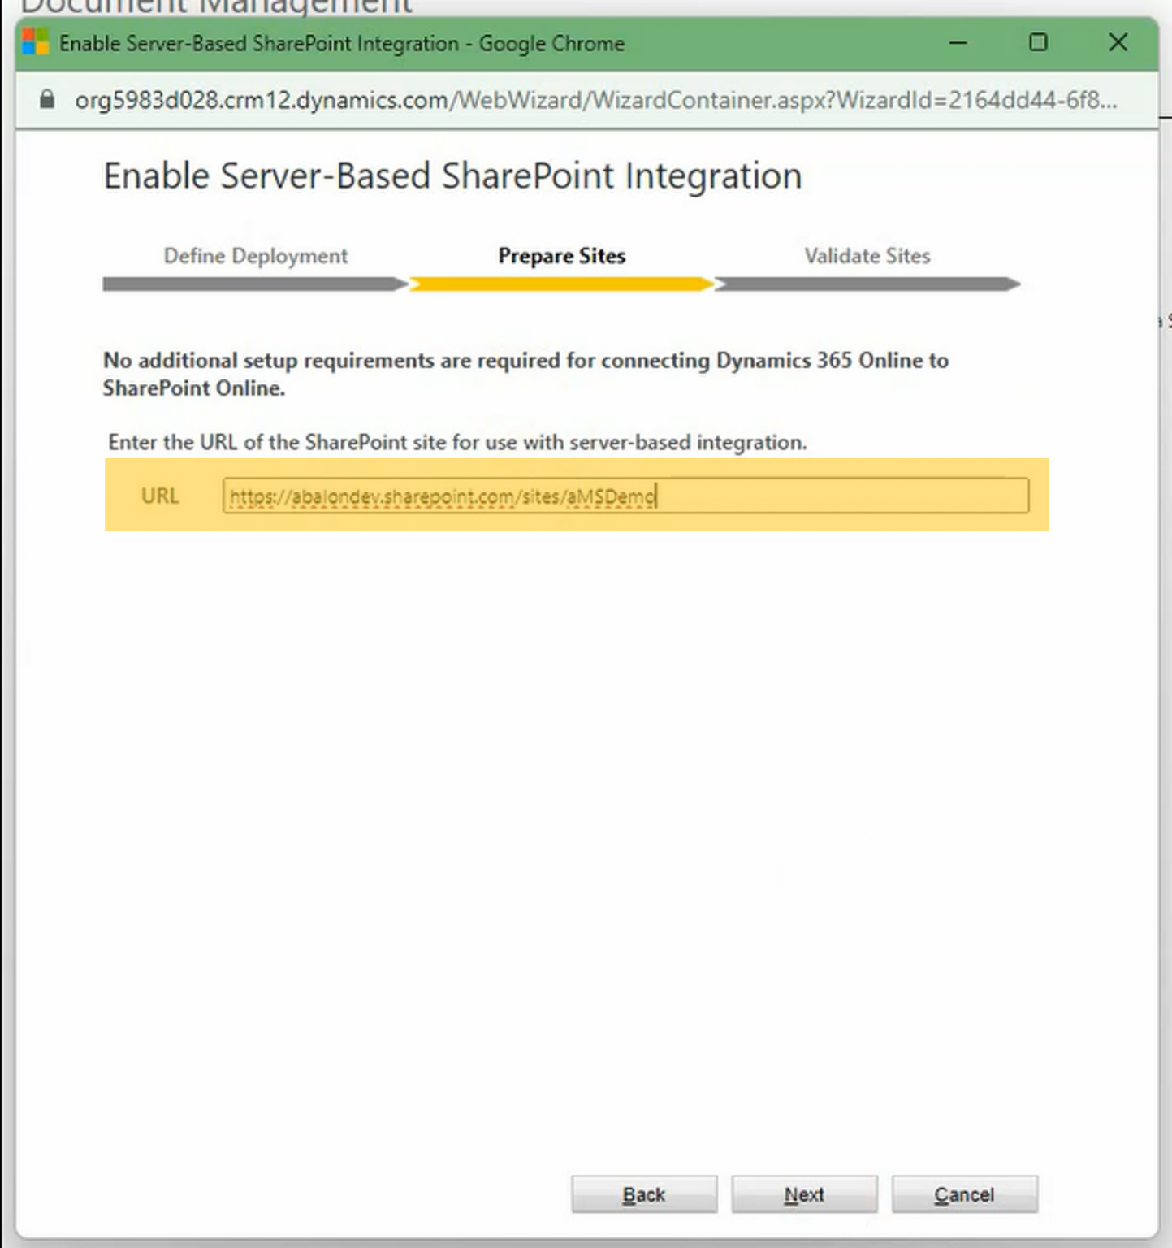Select the Define Deployment wizard step
The height and width of the screenshot is (1248, 1172).
tap(255, 256)
